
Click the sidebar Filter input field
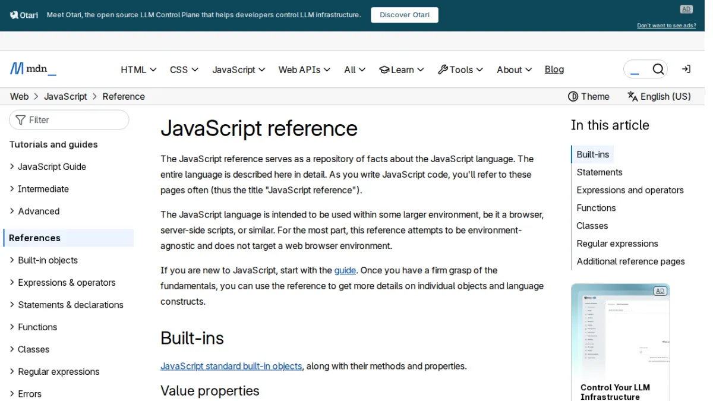(69, 120)
